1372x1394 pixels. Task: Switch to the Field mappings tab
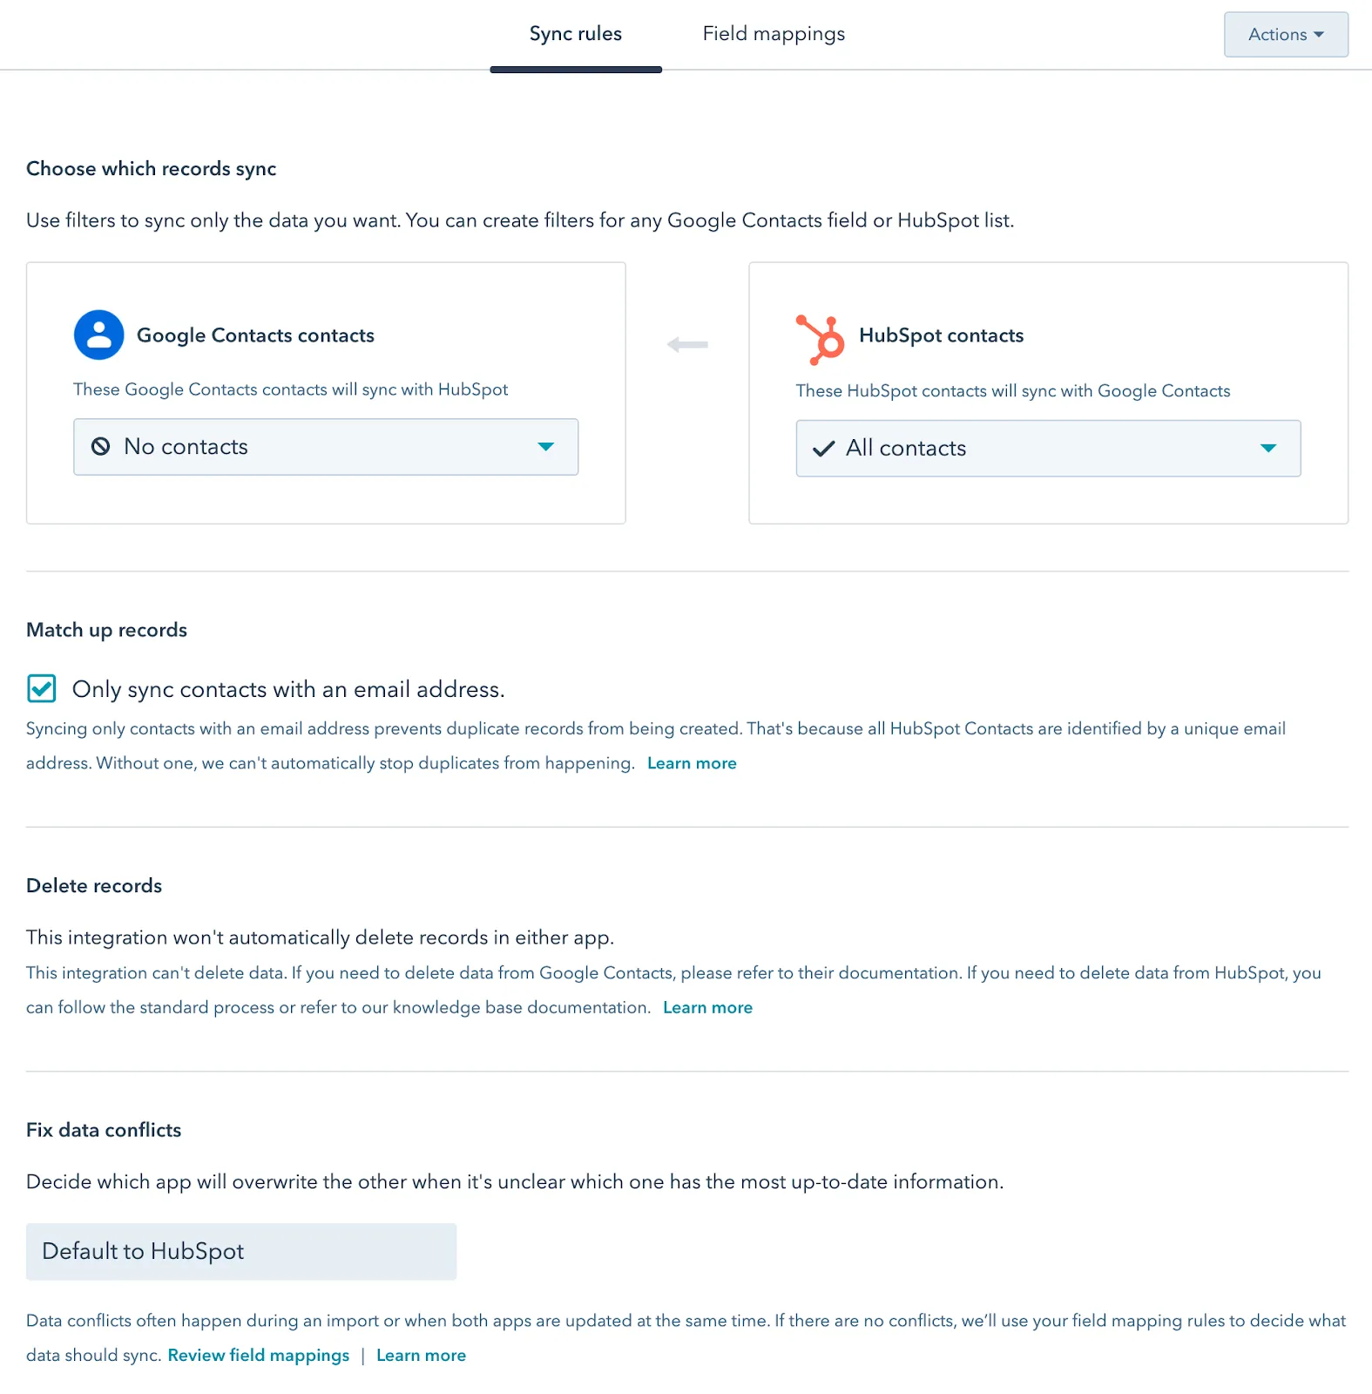pos(774,34)
